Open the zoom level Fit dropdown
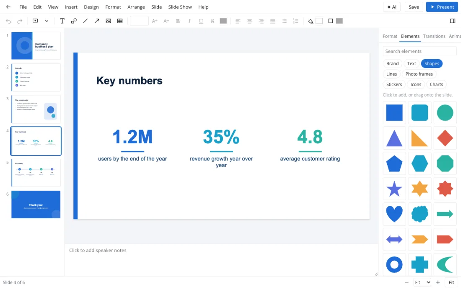The height and width of the screenshot is (288, 461). 422,283
